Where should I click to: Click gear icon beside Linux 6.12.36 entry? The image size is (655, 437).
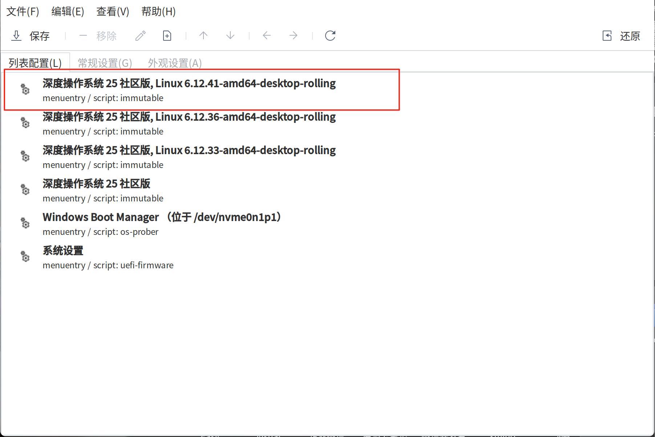pyautogui.click(x=25, y=123)
